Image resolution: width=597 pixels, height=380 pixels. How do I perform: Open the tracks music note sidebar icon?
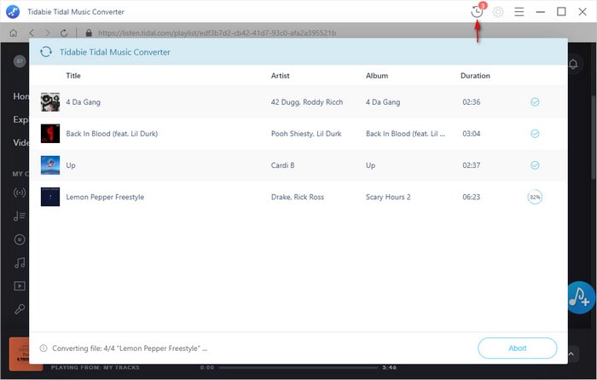pyautogui.click(x=20, y=262)
